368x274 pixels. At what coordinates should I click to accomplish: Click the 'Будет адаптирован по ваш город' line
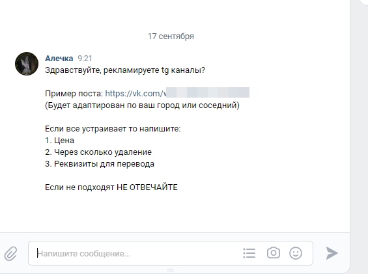tap(142, 105)
